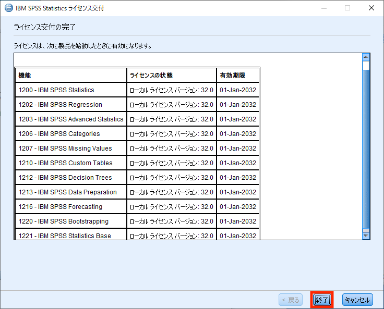
Task: Click the scrollbar down arrow
Action: pyautogui.click(x=366, y=236)
